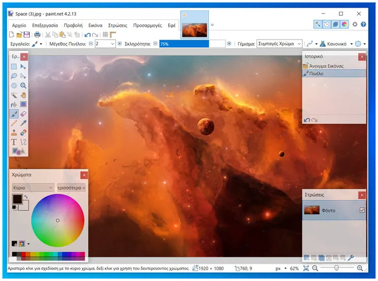Select the Rectangle Select tool

(14, 67)
